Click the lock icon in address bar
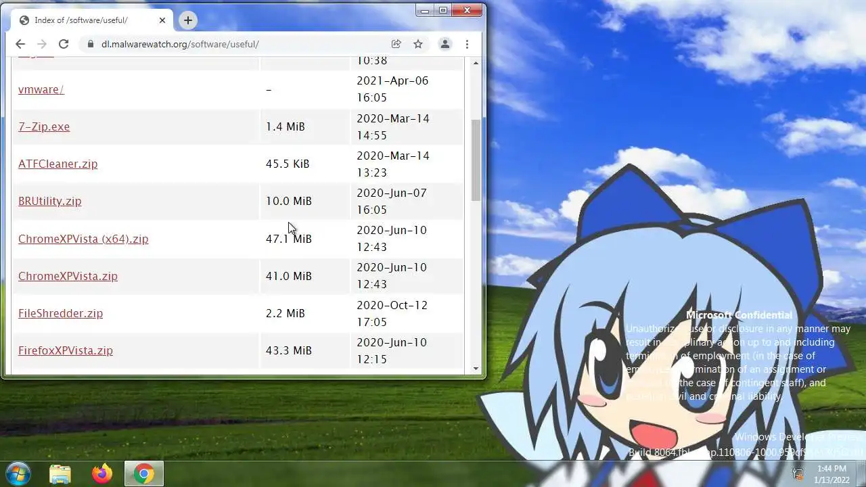This screenshot has height=487, width=866. (x=91, y=44)
